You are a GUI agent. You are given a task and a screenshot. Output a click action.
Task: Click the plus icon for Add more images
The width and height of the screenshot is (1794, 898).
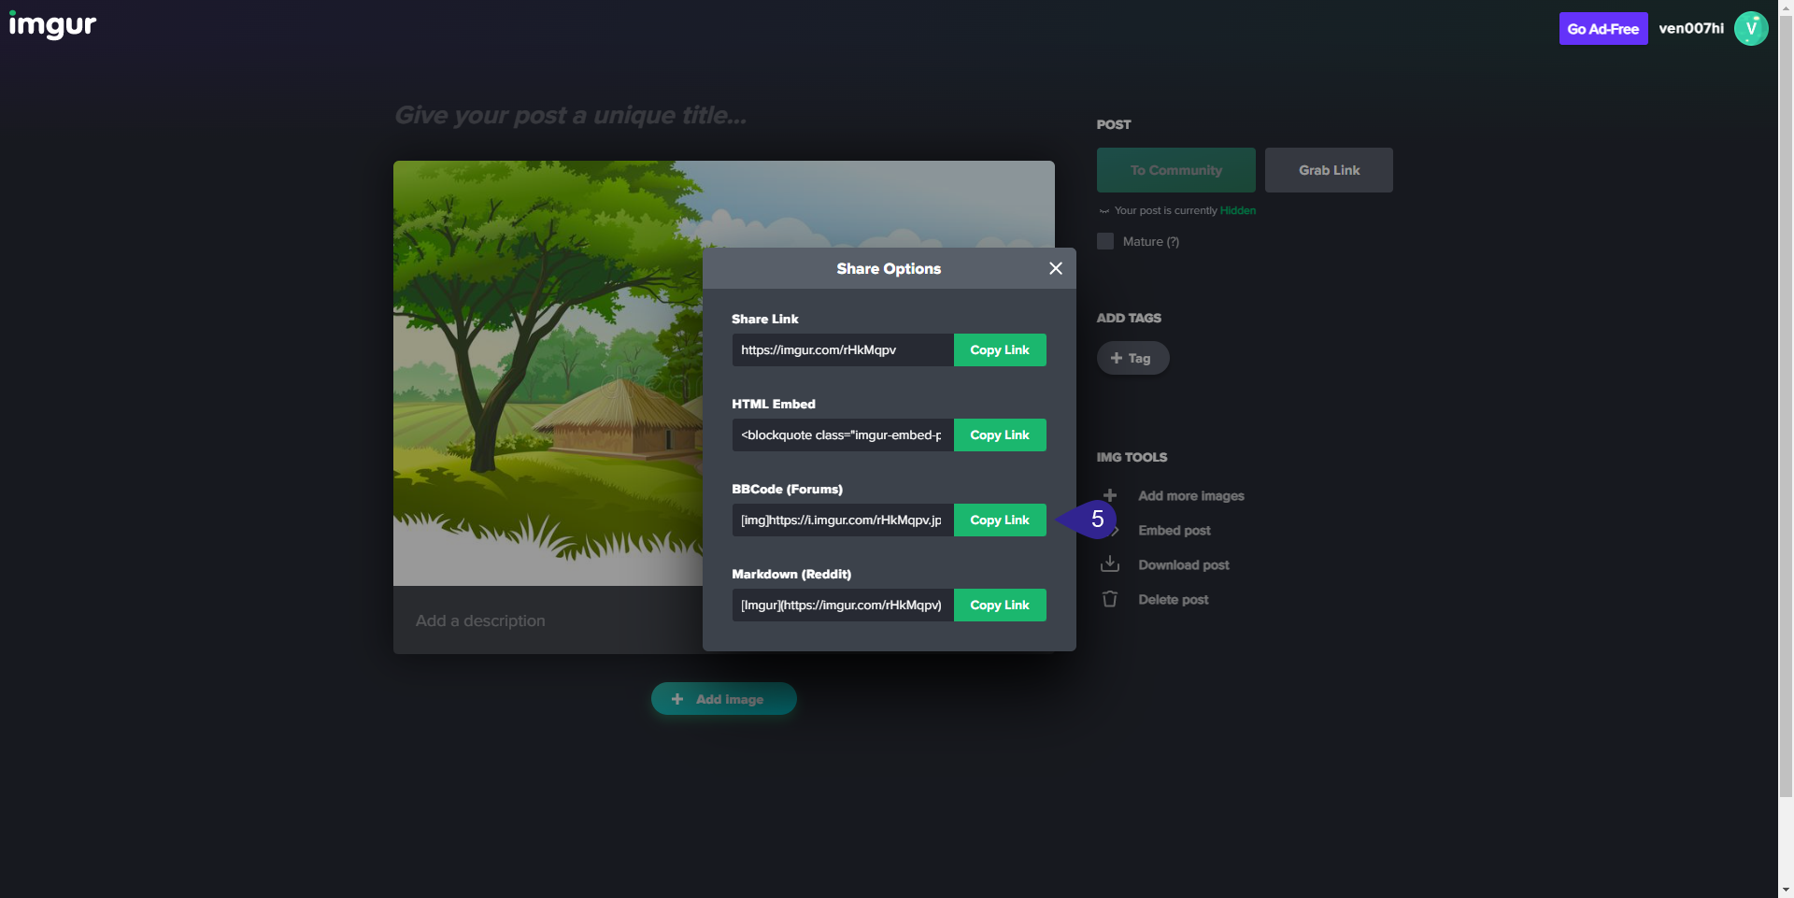coord(1110,495)
